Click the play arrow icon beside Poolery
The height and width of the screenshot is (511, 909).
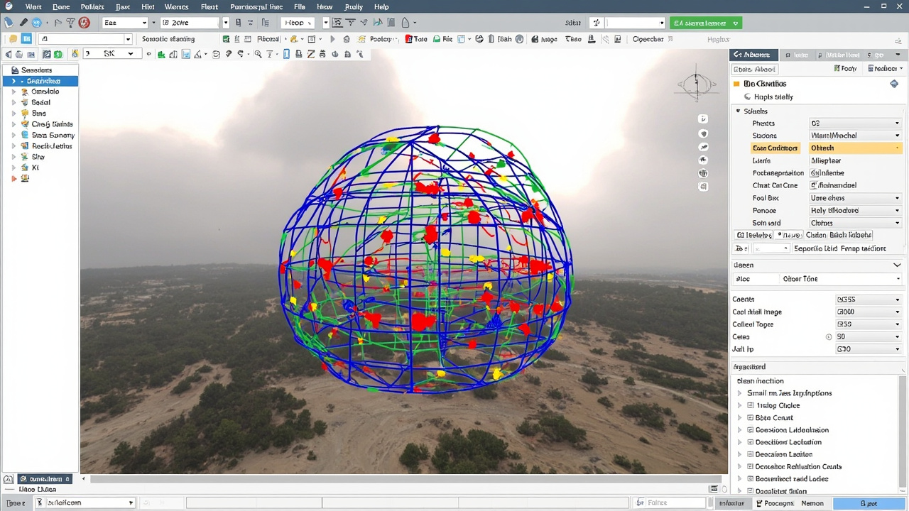[332, 39]
